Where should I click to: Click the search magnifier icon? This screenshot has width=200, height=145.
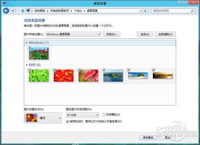pos(192,11)
